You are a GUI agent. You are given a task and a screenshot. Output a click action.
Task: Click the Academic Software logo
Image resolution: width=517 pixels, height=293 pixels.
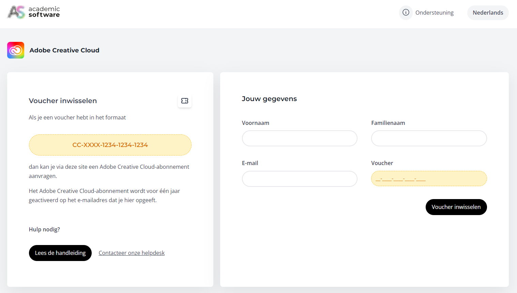(x=34, y=12)
